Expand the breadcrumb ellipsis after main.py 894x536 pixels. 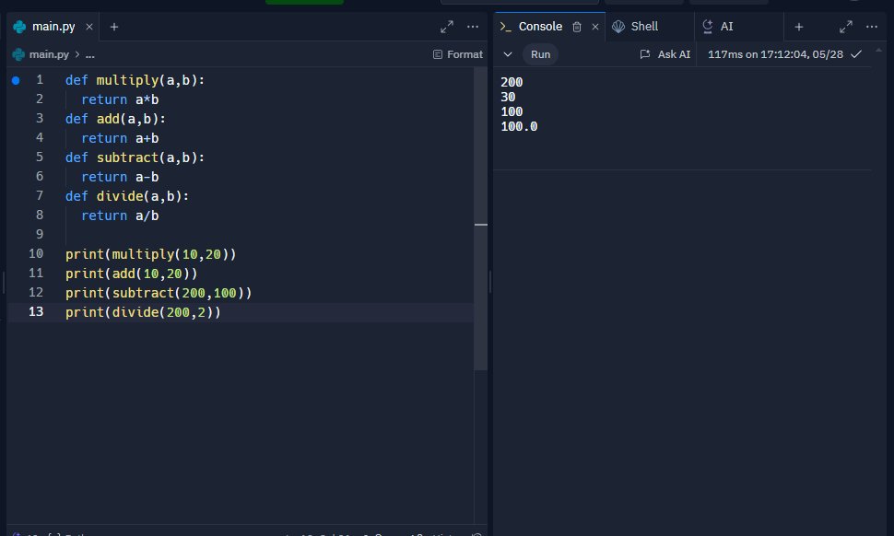(x=89, y=54)
